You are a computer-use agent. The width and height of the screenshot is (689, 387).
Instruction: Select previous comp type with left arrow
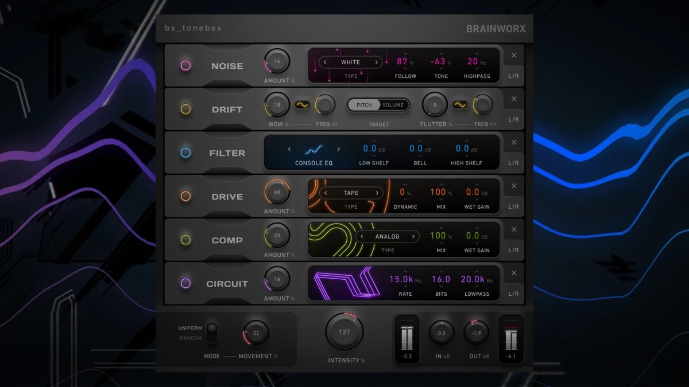coord(362,236)
